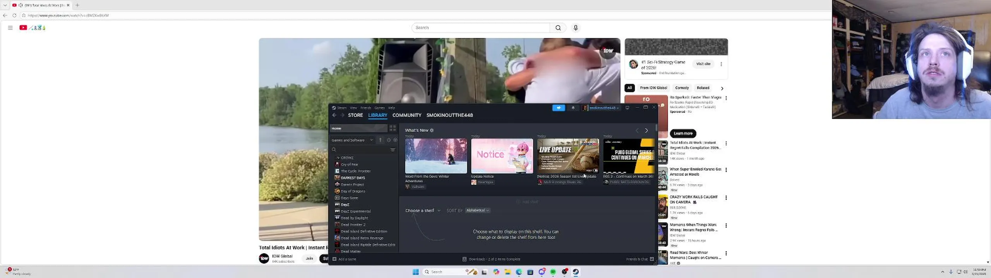The image size is (991, 278).
Task: Click the Add a Game plus icon
Action: tap(334, 259)
